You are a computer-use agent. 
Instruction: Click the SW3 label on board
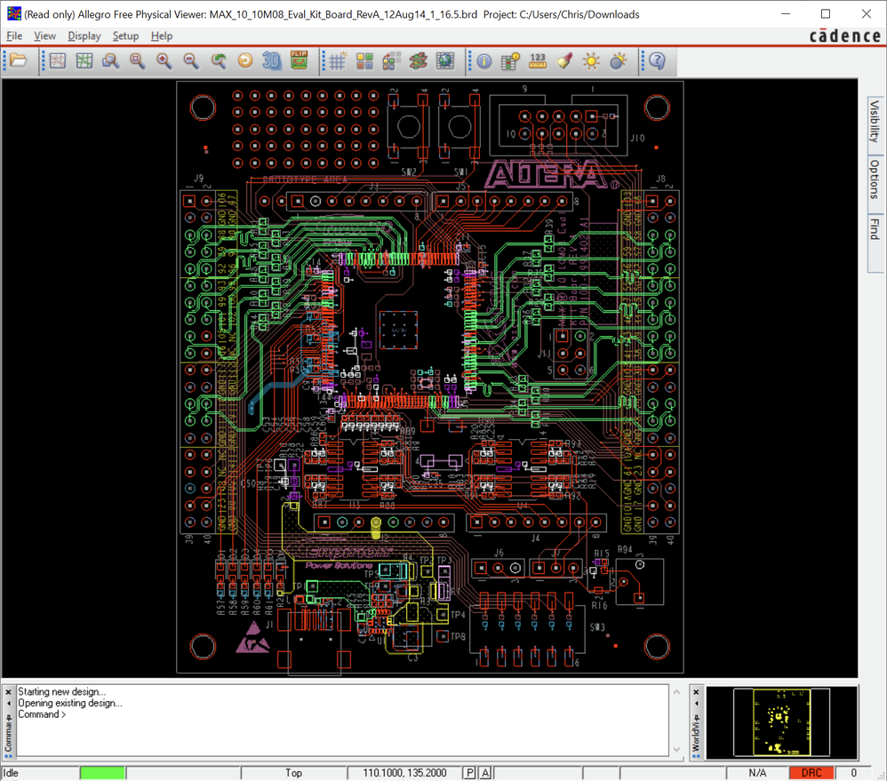(597, 627)
